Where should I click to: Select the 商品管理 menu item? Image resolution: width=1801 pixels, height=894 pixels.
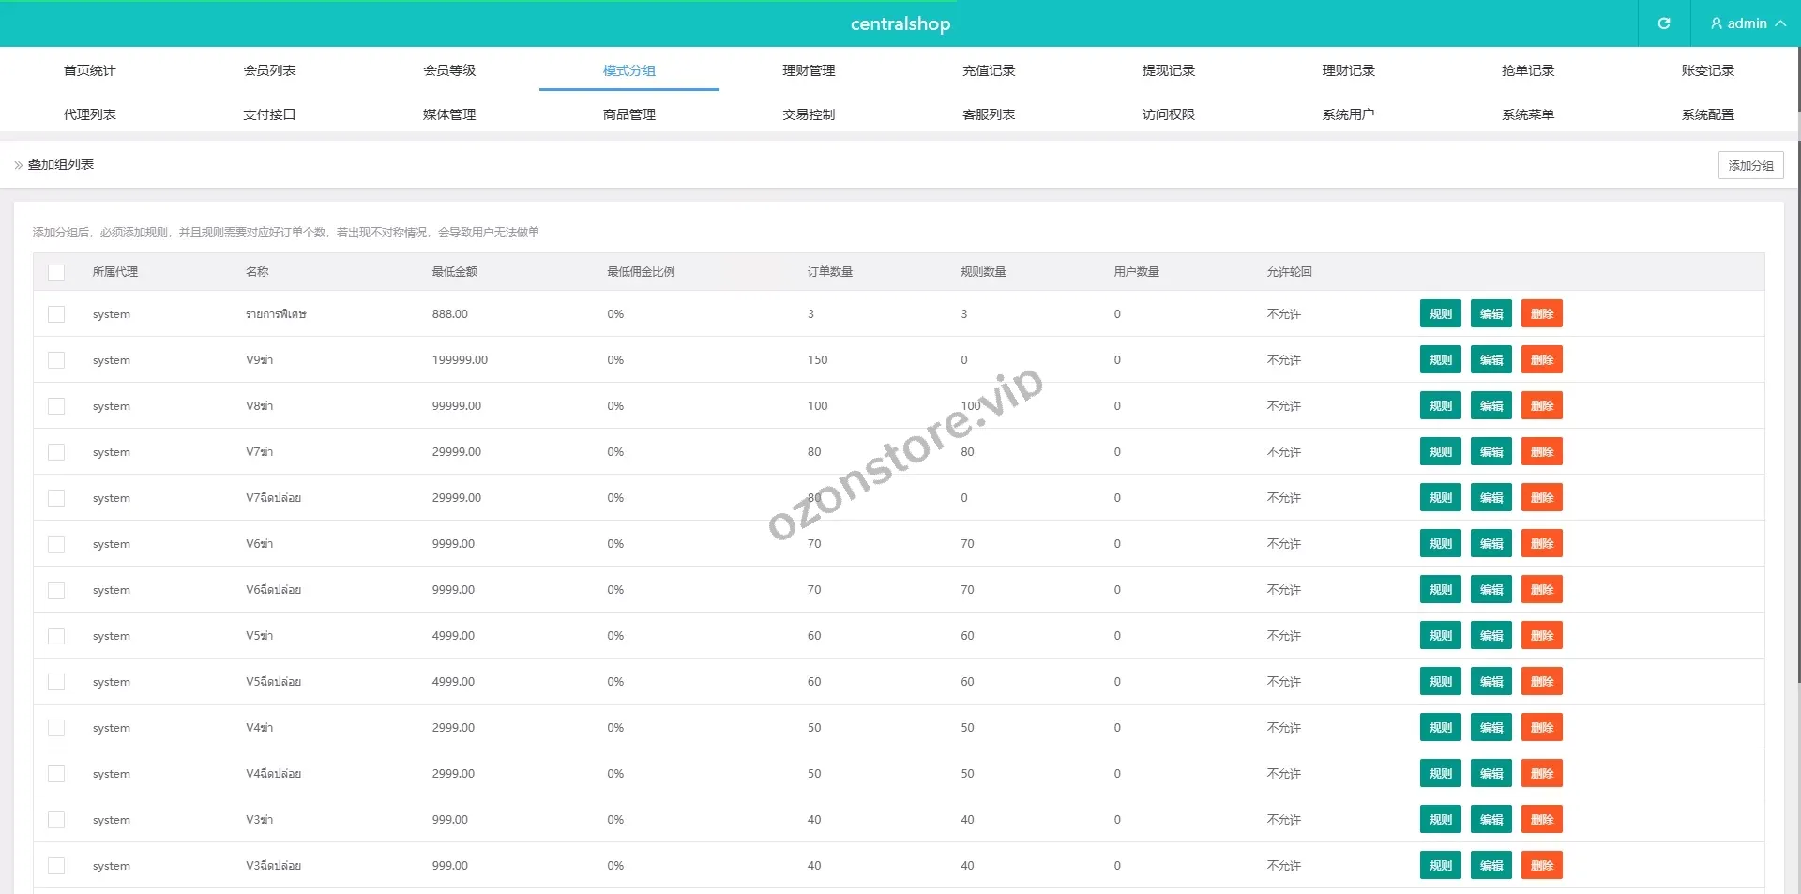[x=628, y=114]
